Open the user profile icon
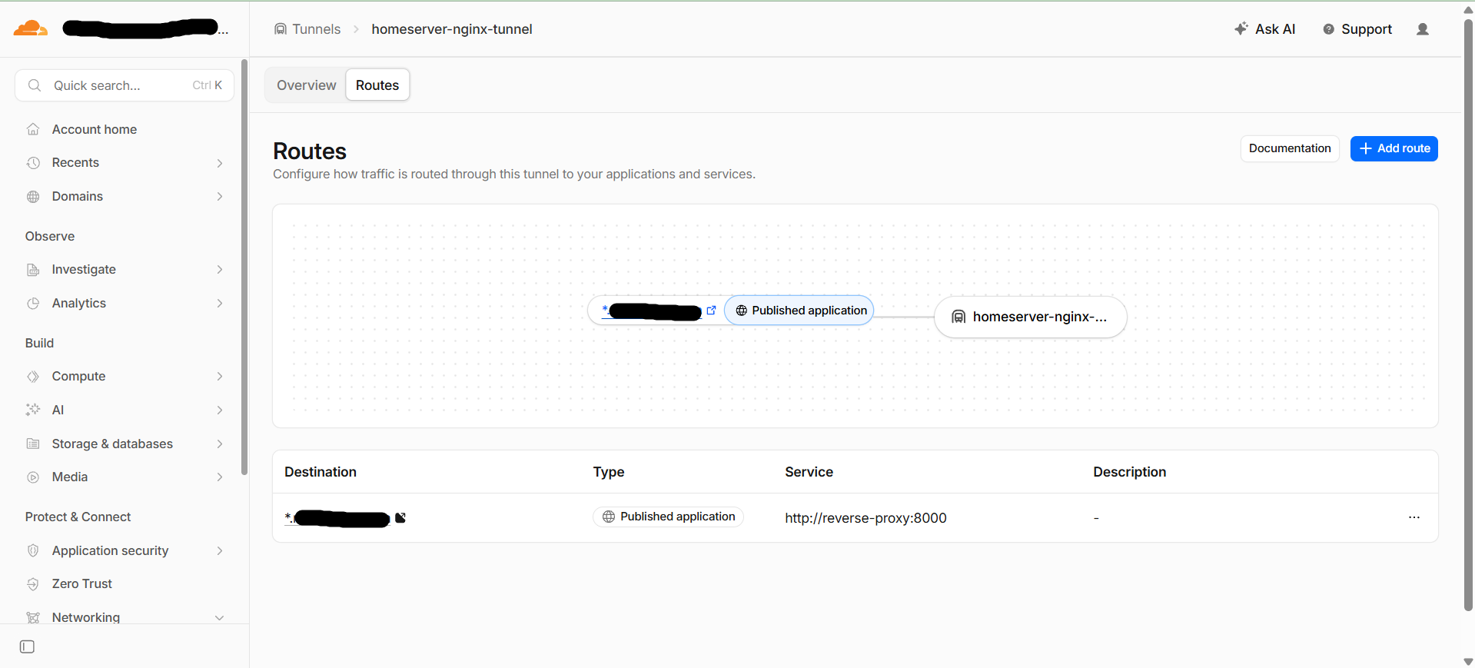 [1423, 29]
